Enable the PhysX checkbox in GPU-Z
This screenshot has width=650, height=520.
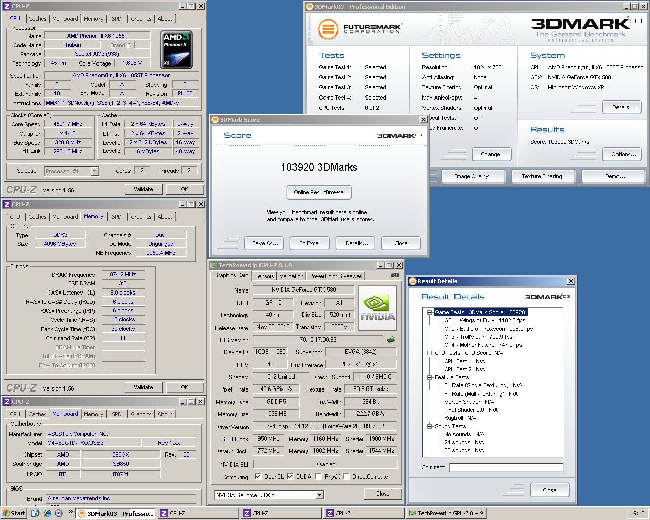tap(318, 477)
